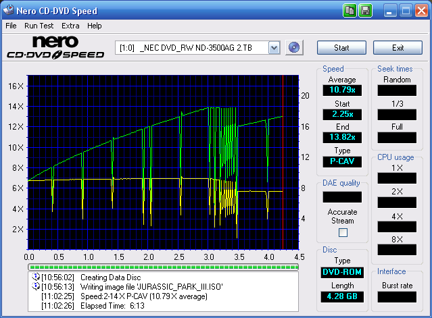432x318 pixels.
Task: Click the Burst rate value field
Action: point(397,297)
